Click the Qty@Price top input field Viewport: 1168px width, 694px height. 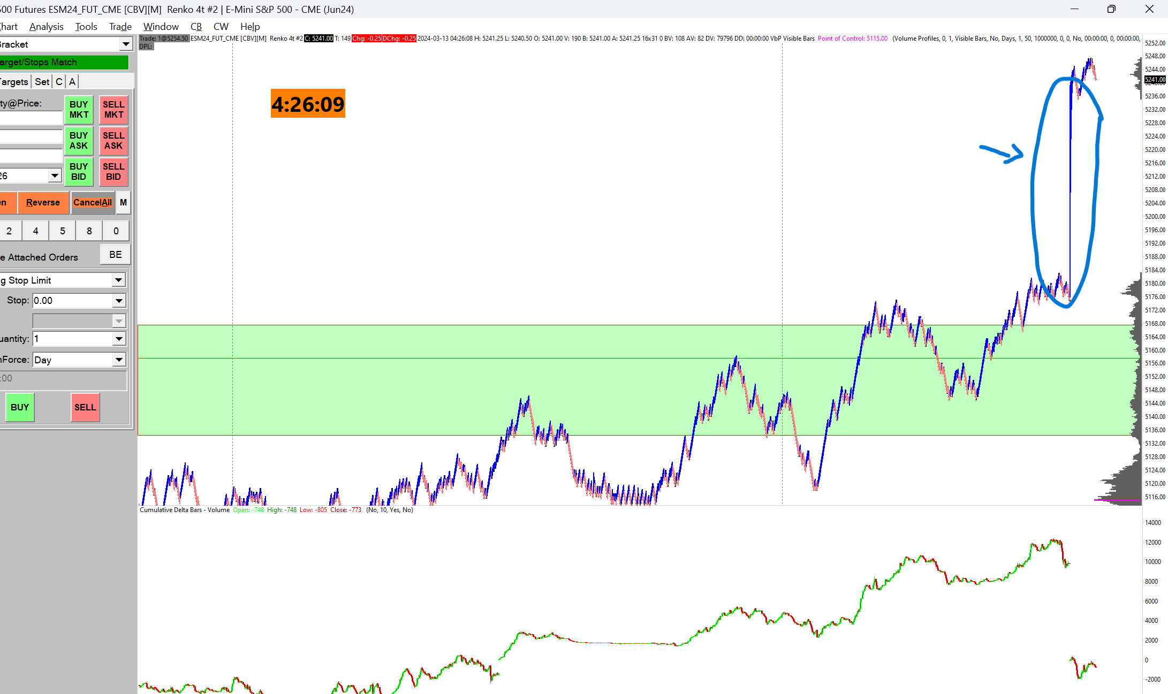point(31,118)
